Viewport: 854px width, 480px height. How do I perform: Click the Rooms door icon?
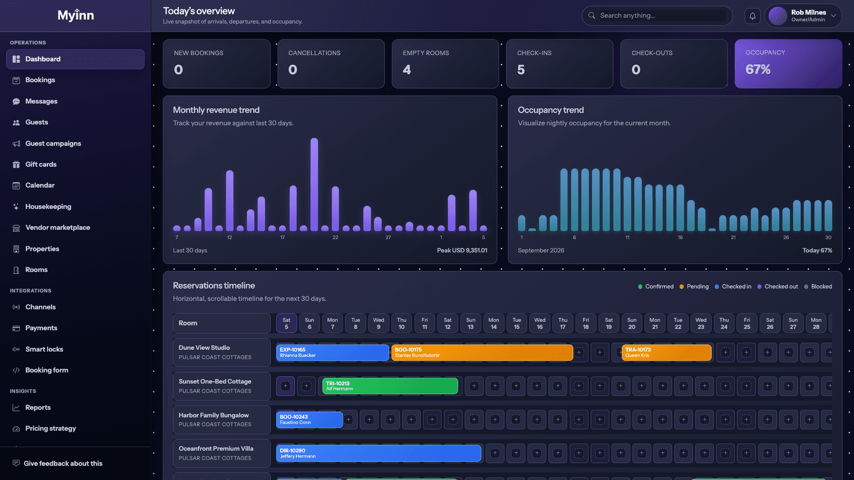pyautogui.click(x=16, y=270)
